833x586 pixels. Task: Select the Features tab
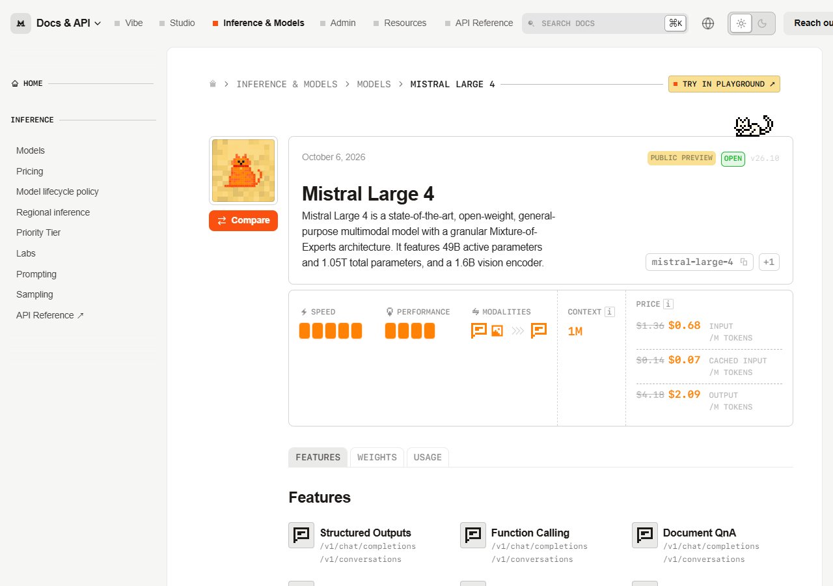click(x=318, y=457)
